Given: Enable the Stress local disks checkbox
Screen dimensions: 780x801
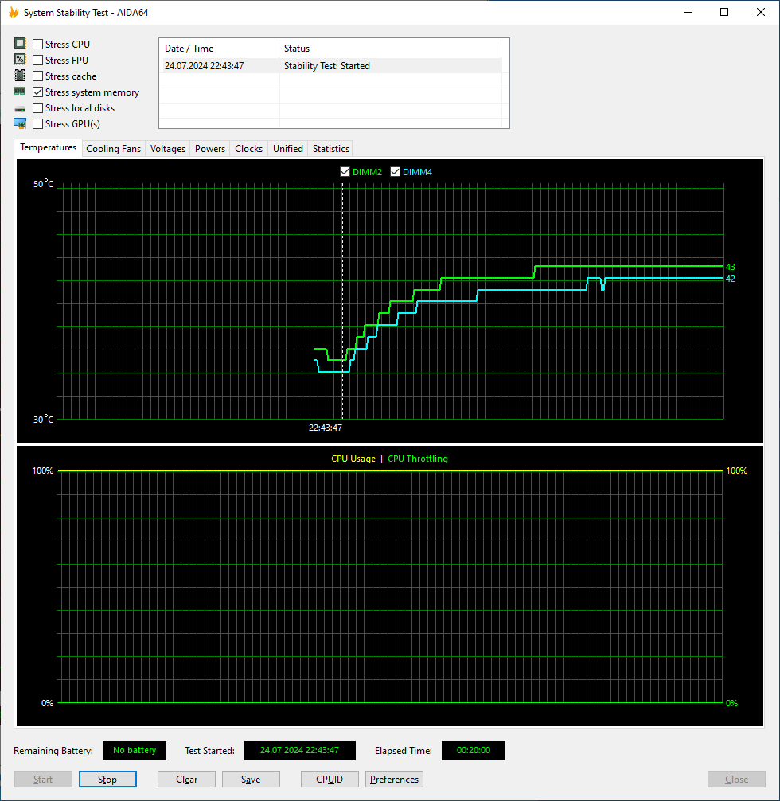Looking at the screenshot, I should [37, 107].
